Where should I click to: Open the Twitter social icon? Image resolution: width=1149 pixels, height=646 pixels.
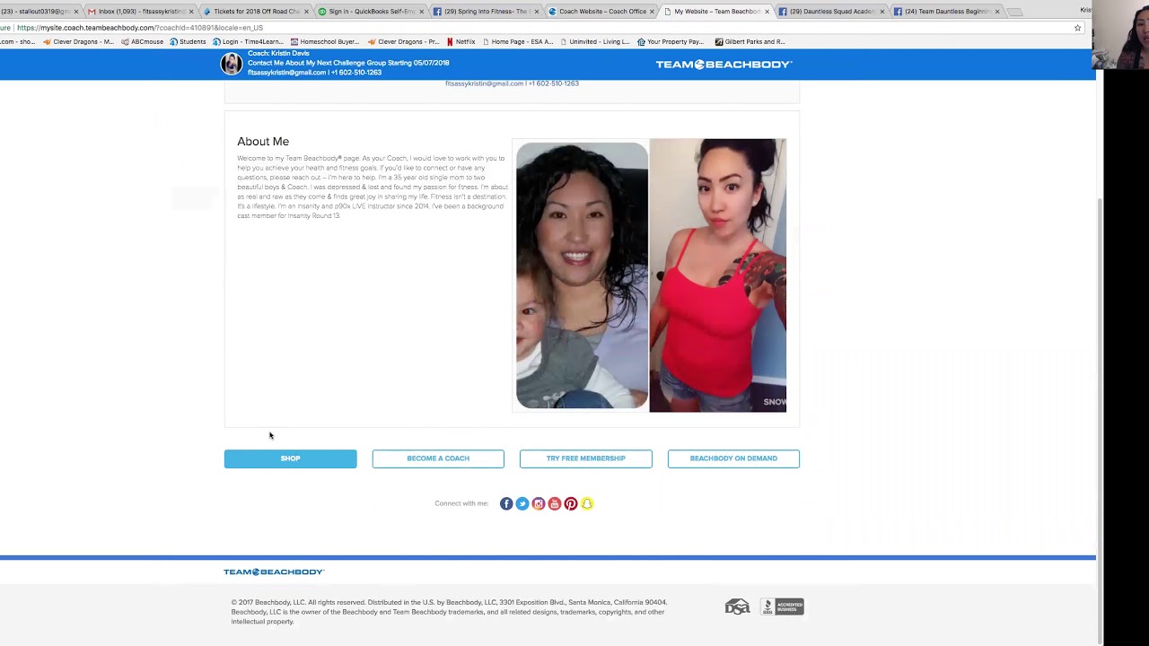click(522, 503)
